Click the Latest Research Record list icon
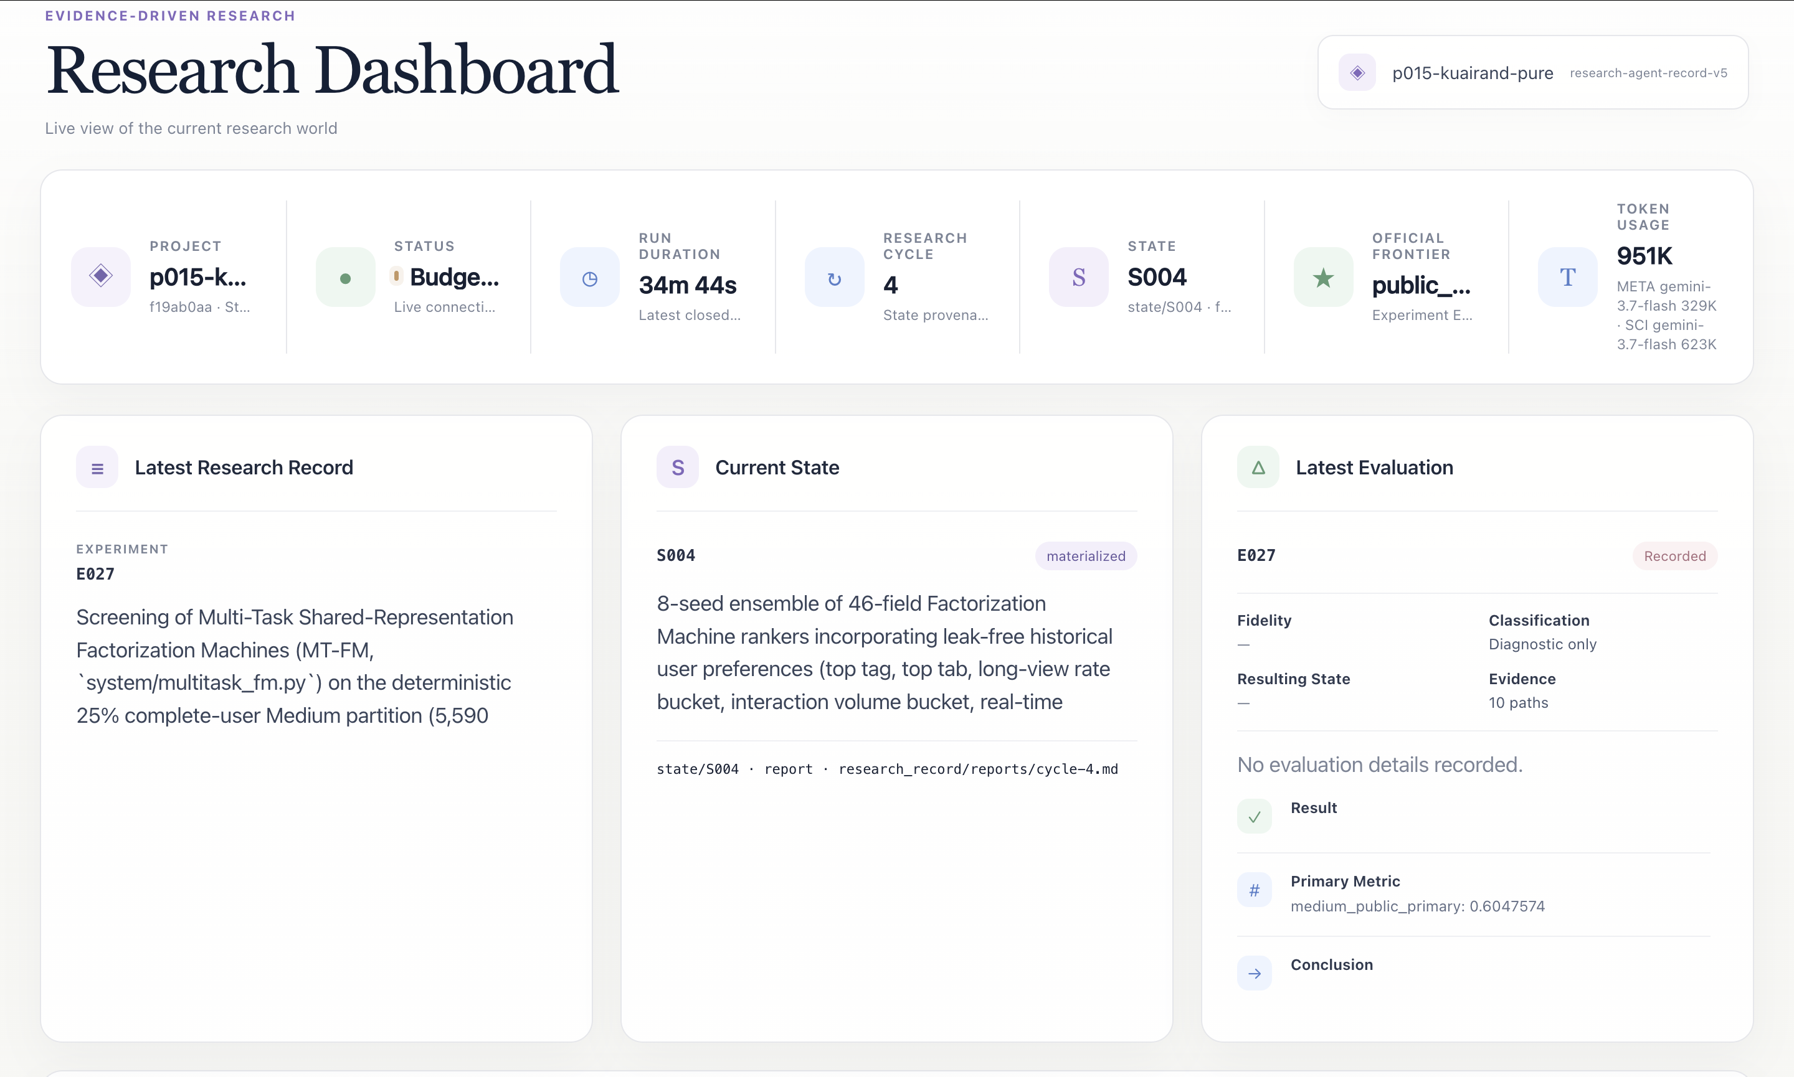Image resolution: width=1794 pixels, height=1077 pixels. (x=97, y=468)
